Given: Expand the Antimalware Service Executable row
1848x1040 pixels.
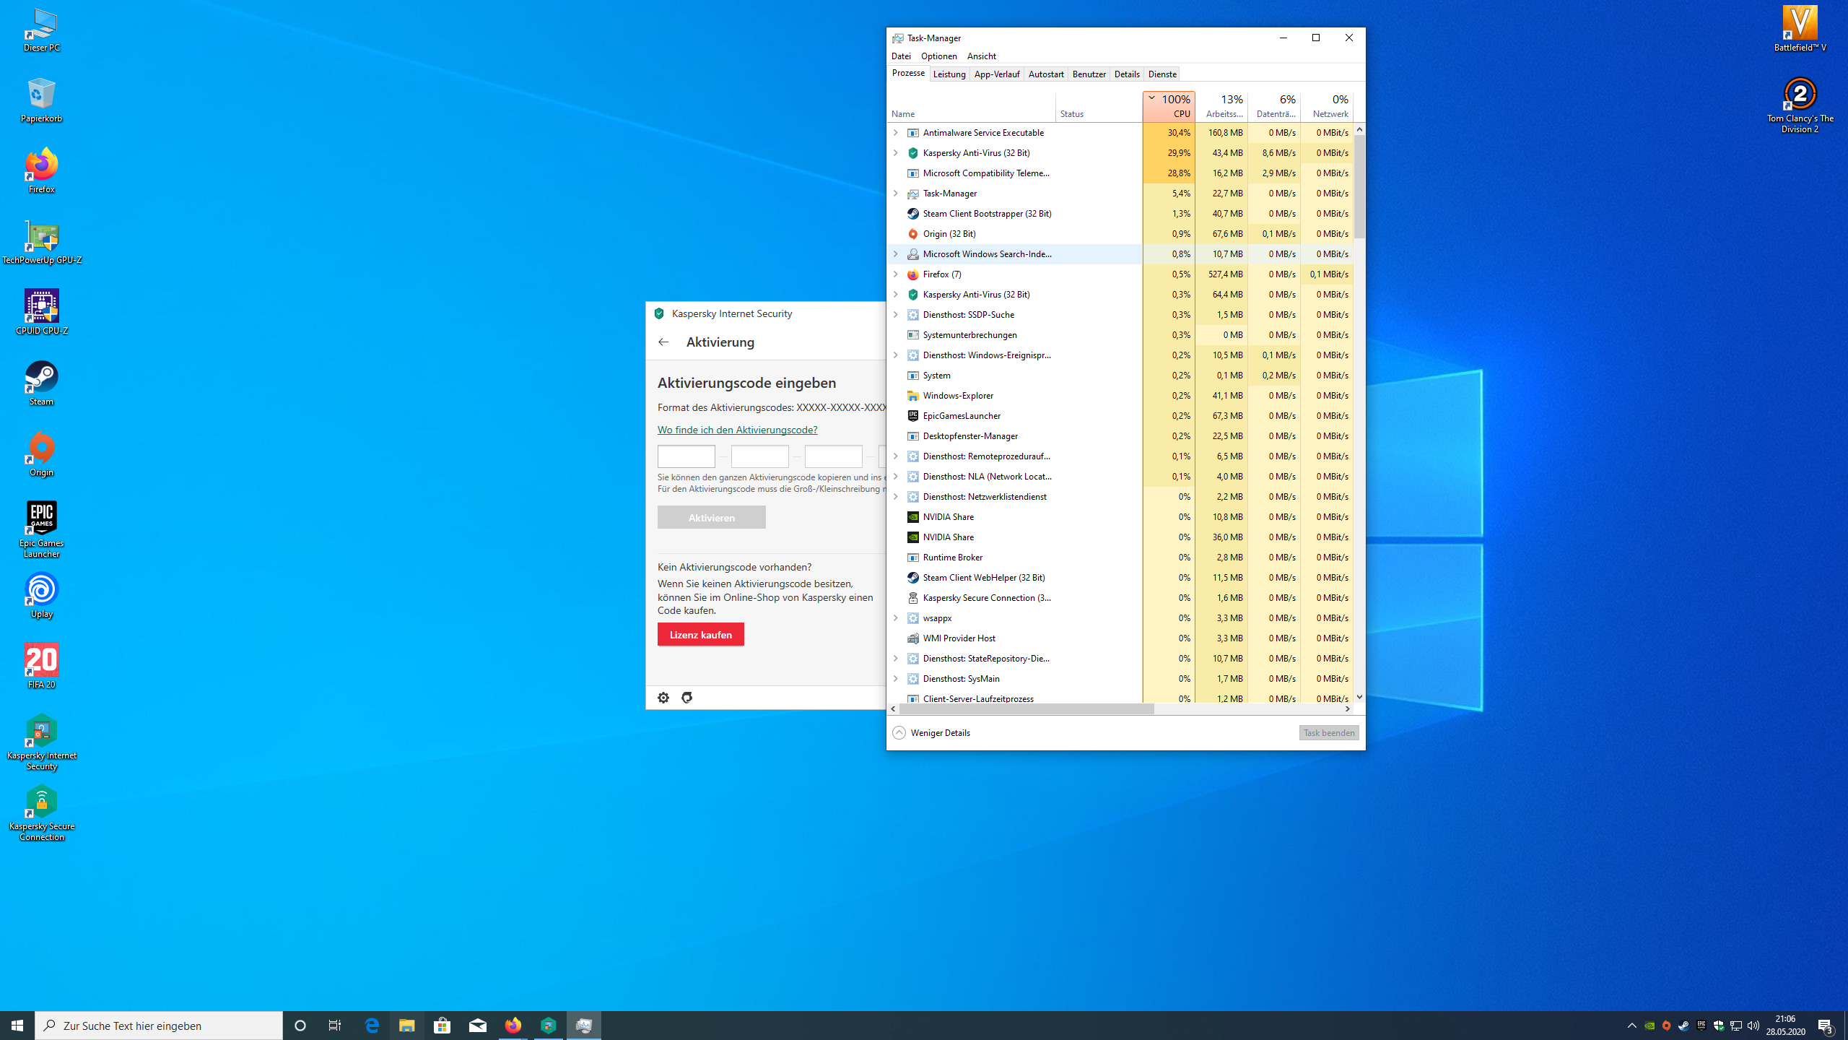Looking at the screenshot, I should pyautogui.click(x=896, y=133).
